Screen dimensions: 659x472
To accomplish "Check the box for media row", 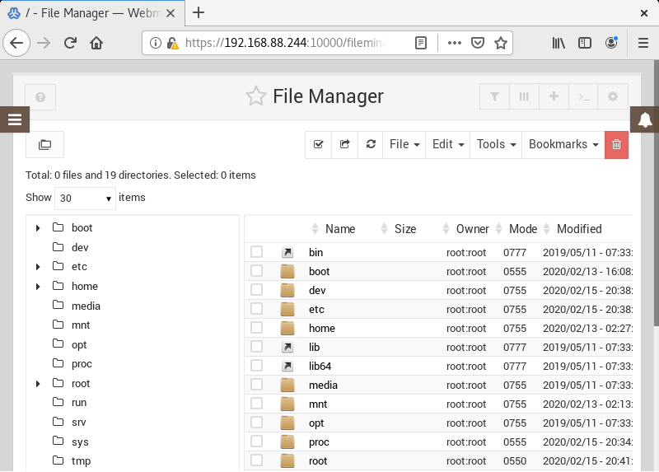I will (x=256, y=384).
